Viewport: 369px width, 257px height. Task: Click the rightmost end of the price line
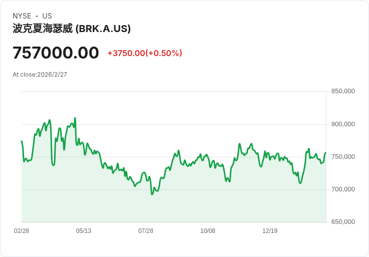[x=325, y=153]
